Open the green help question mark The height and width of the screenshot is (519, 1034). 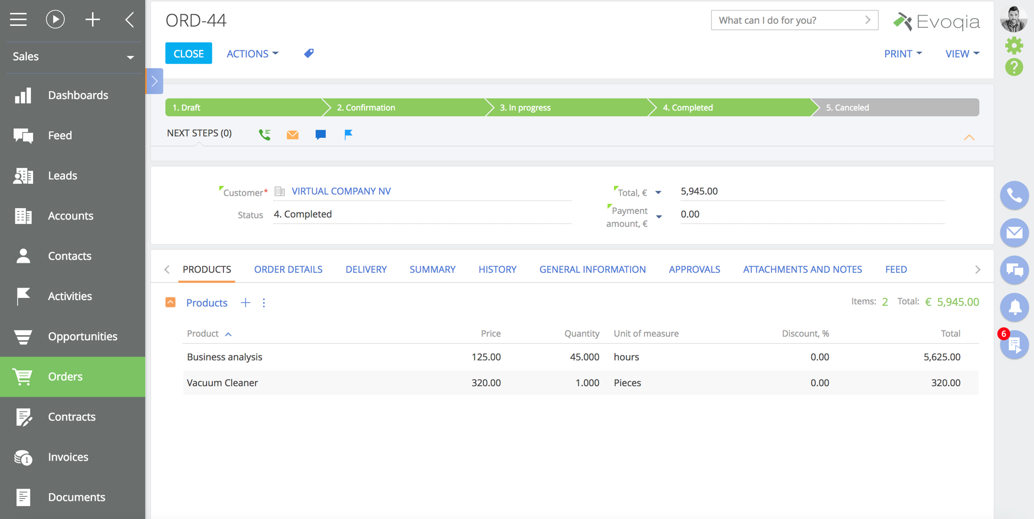(1014, 67)
